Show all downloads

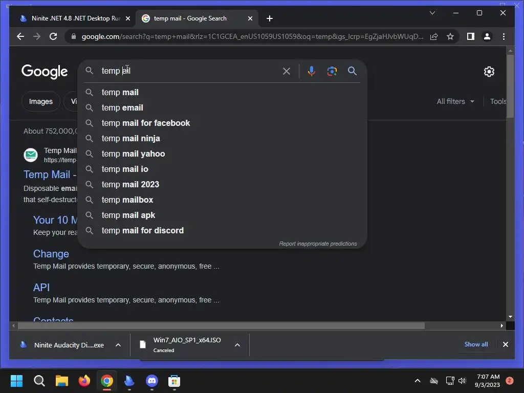[x=476, y=344]
